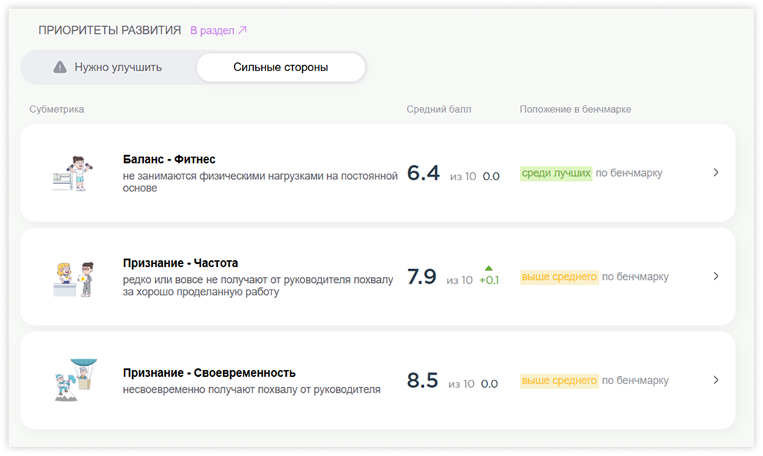Click the green increase arrow near +0.1
Image resolution: width=763 pixels, height=456 pixels.
pyautogui.click(x=487, y=268)
